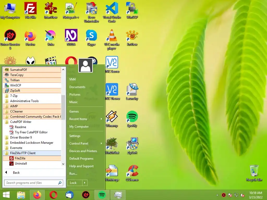Open the NVDA desktop icon
267x200 pixels.
pos(71,37)
